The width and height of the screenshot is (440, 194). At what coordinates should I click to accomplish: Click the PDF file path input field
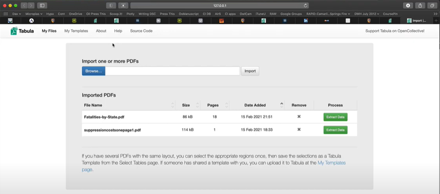tap(172, 71)
